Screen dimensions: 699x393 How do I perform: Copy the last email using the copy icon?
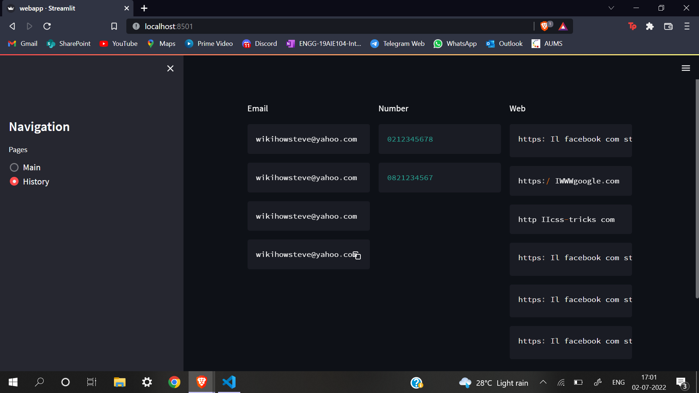coord(356,255)
